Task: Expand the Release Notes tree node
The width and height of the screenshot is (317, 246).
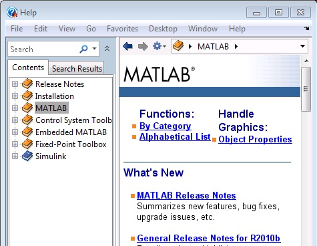Action: pos(15,84)
